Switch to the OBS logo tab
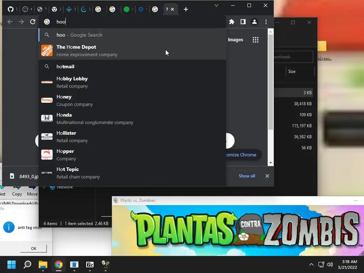The image size is (364, 273). pos(25,9)
